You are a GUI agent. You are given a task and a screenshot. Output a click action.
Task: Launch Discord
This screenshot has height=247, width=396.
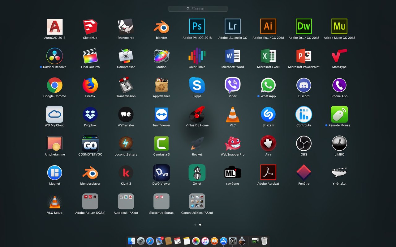[304, 85]
